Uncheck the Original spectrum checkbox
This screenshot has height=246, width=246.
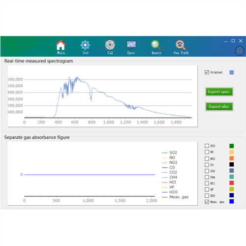click(x=207, y=72)
